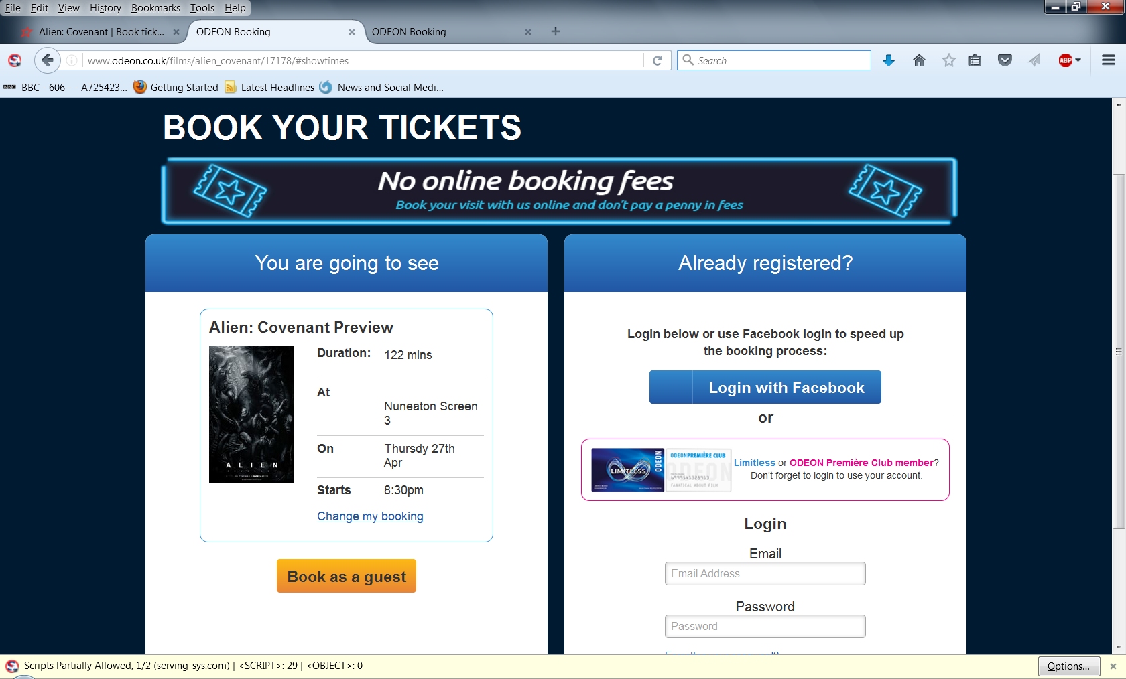
Task: Open the History menu
Action: point(105,8)
